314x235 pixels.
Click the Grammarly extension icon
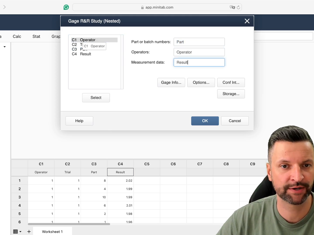pos(66,7)
